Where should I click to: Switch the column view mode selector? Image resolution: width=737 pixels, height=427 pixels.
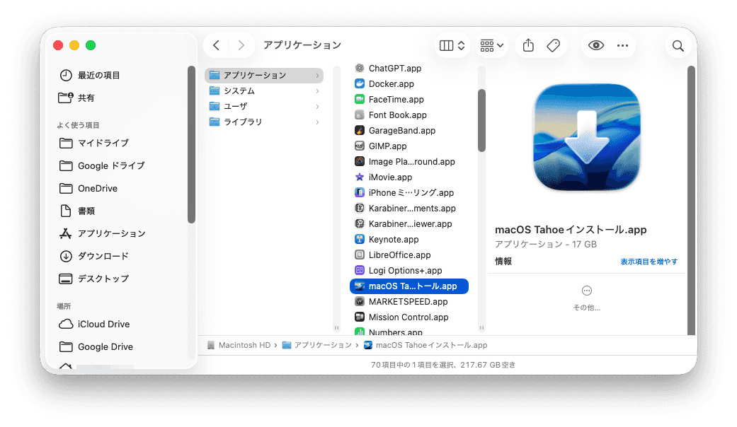click(x=452, y=45)
